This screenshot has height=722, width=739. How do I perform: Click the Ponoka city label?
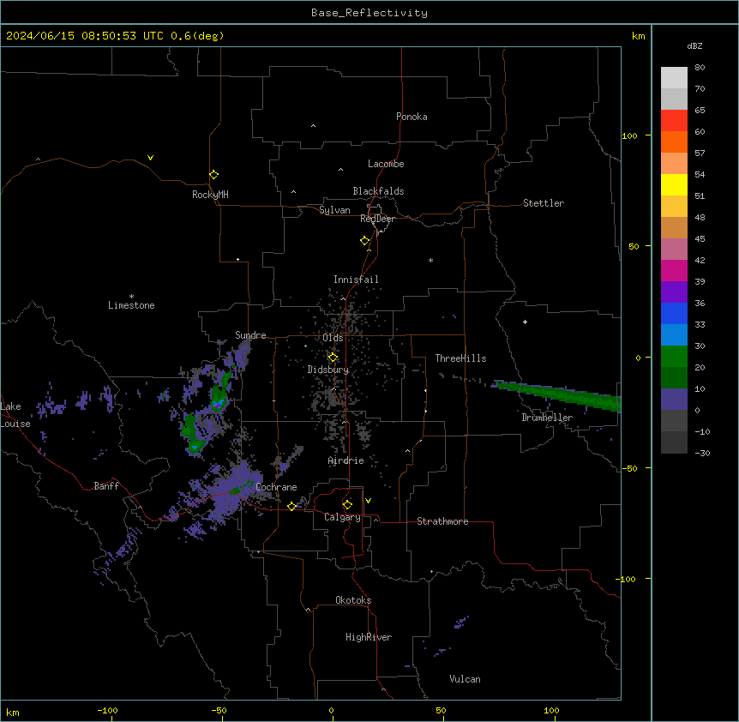pyautogui.click(x=412, y=117)
